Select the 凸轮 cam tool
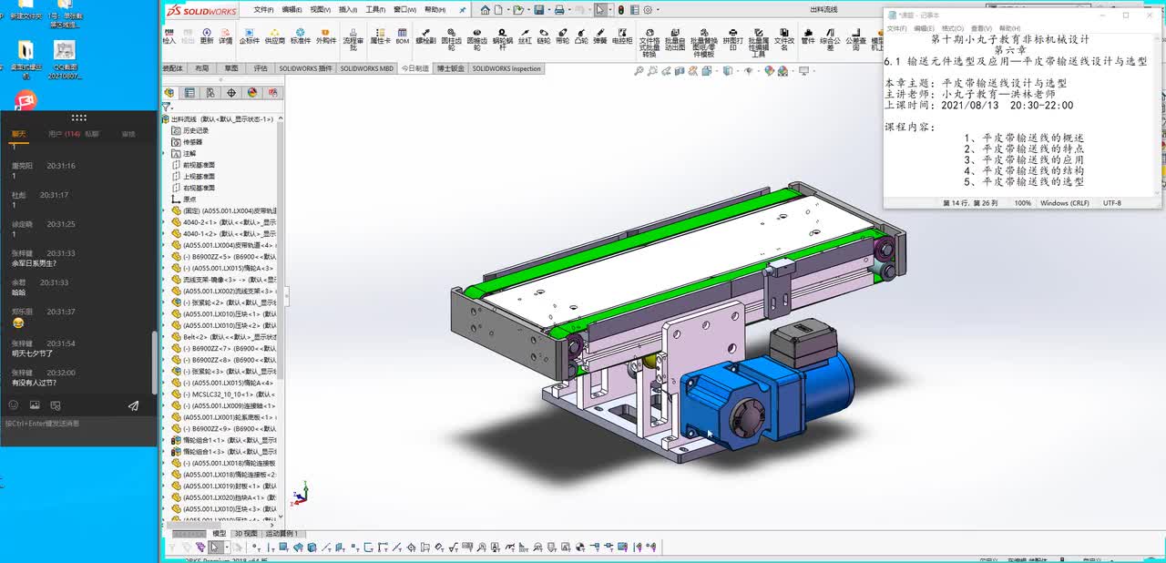1166x563 pixels. 581,36
